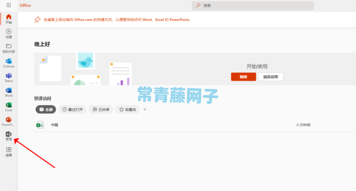Click the pin icon in the banner
356x191 pixels.
[x=38, y=19]
